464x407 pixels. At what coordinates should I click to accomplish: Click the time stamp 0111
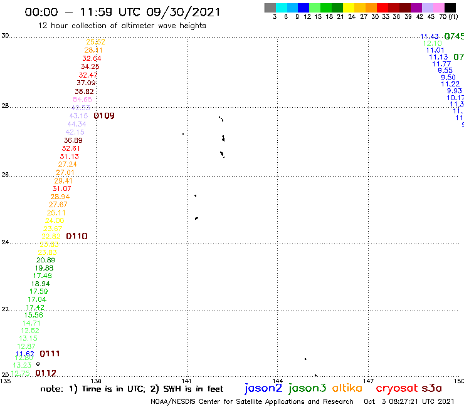pyautogui.click(x=50, y=354)
